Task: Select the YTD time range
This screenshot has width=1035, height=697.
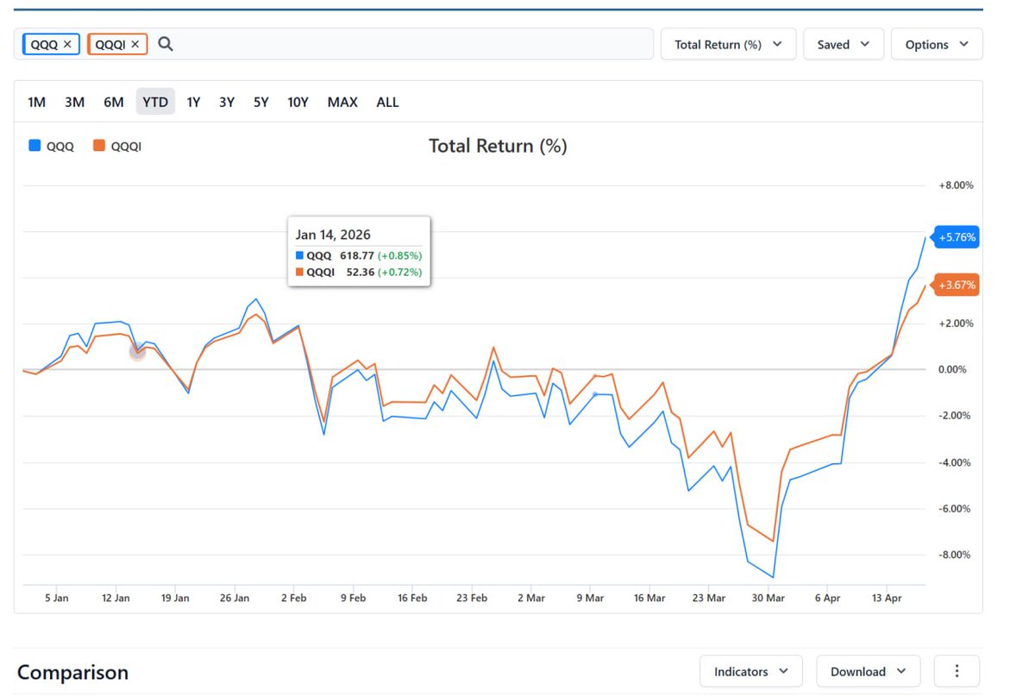Action: point(155,102)
